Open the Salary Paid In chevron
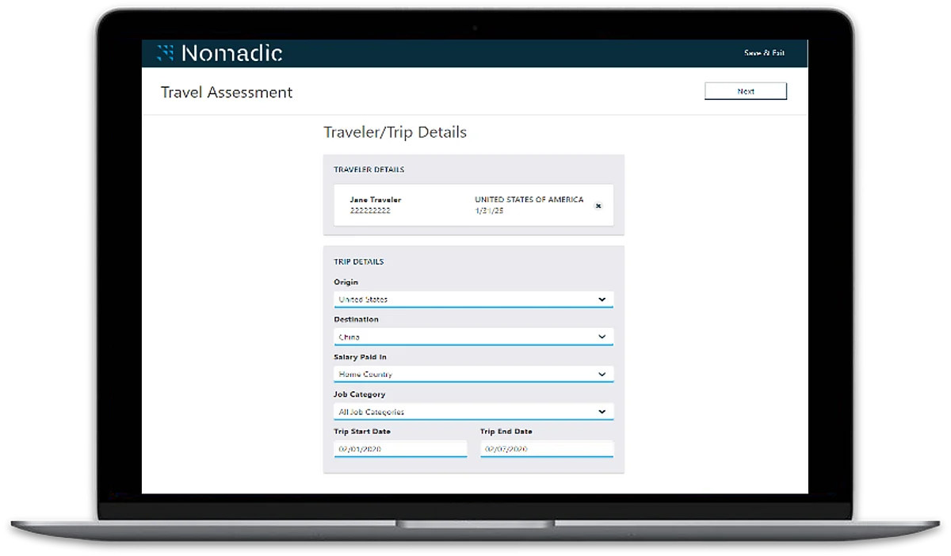Screen dimensions: 951x556 pyautogui.click(x=602, y=374)
